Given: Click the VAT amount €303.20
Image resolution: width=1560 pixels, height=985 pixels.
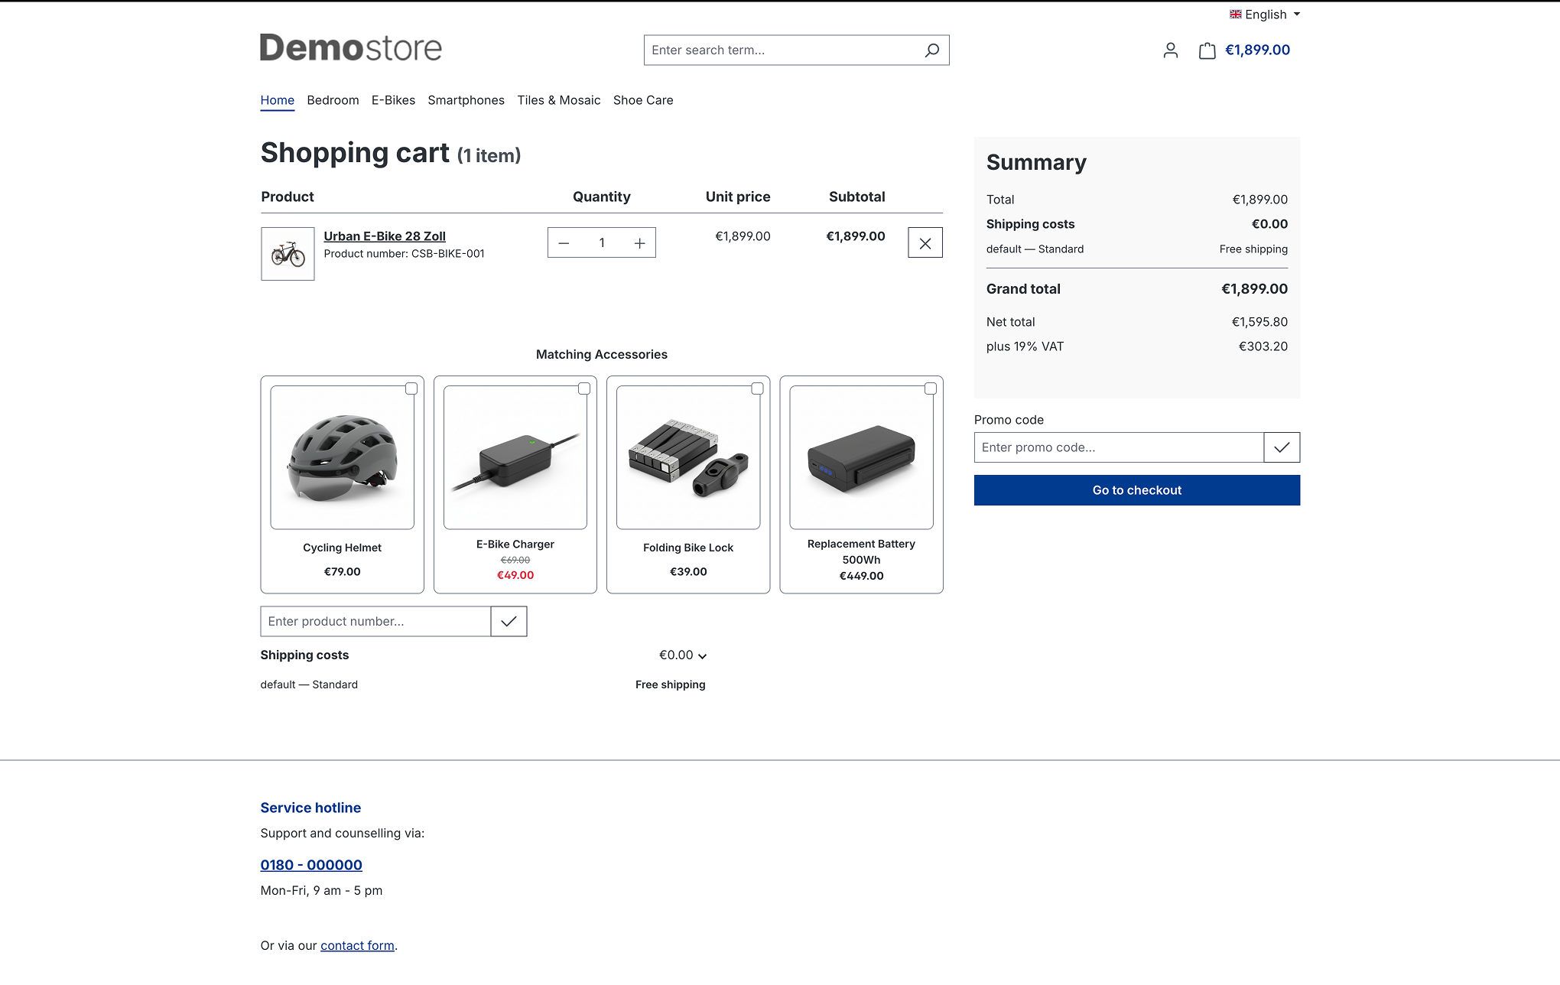Looking at the screenshot, I should pyautogui.click(x=1263, y=346).
